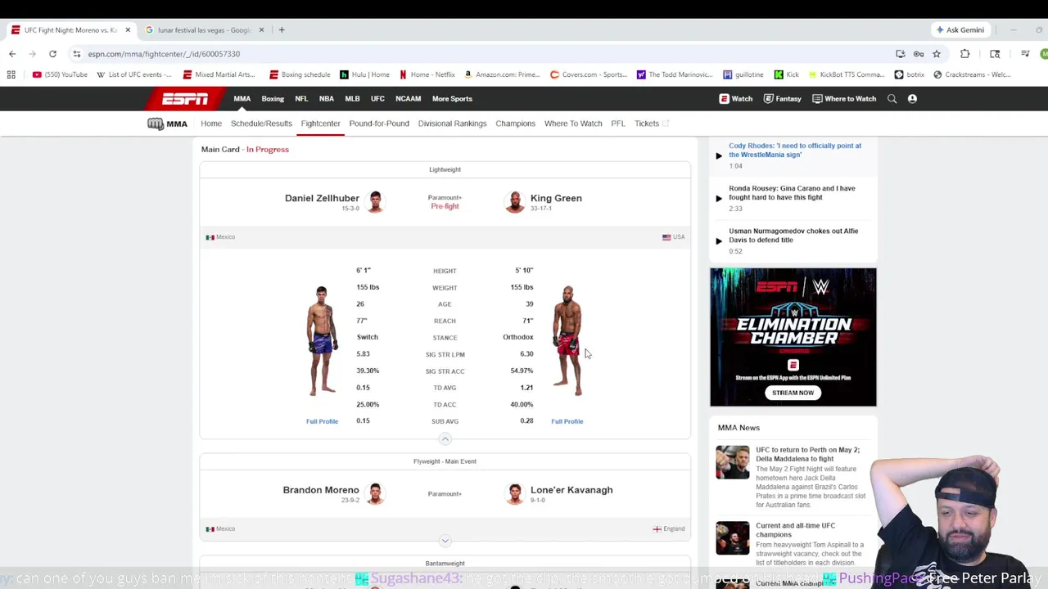Open the Boxing menu in ESPN nav
The width and height of the screenshot is (1048, 589).
click(x=273, y=99)
